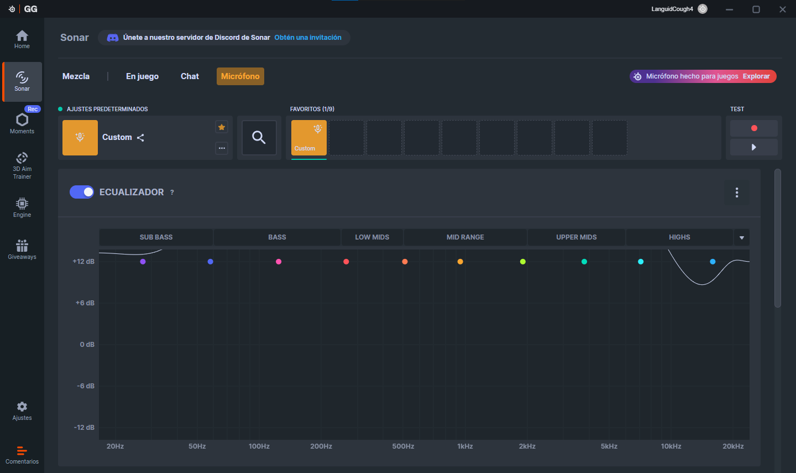Toggle the Ecualizador switch off
The width and height of the screenshot is (796, 473).
pyautogui.click(x=82, y=192)
